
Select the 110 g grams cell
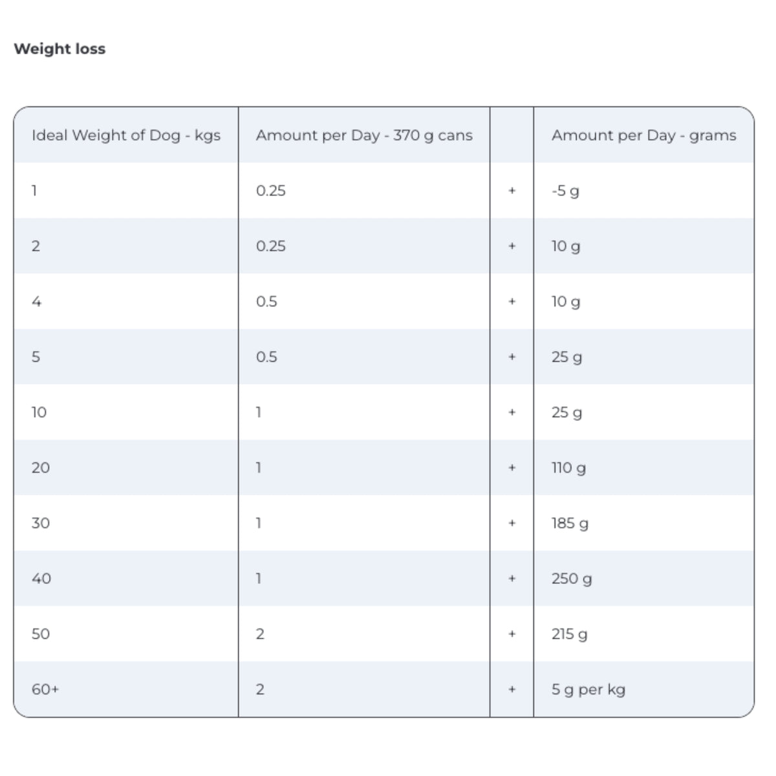point(568,468)
